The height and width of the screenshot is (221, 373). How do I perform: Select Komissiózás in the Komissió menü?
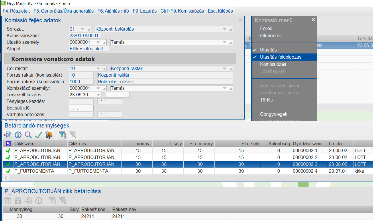(x=273, y=64)
